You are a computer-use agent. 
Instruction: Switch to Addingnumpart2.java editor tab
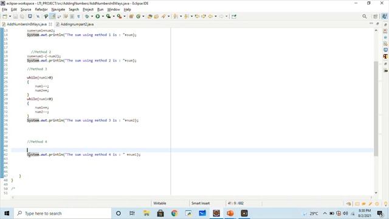pyautogui.click(x=75, y=24)
